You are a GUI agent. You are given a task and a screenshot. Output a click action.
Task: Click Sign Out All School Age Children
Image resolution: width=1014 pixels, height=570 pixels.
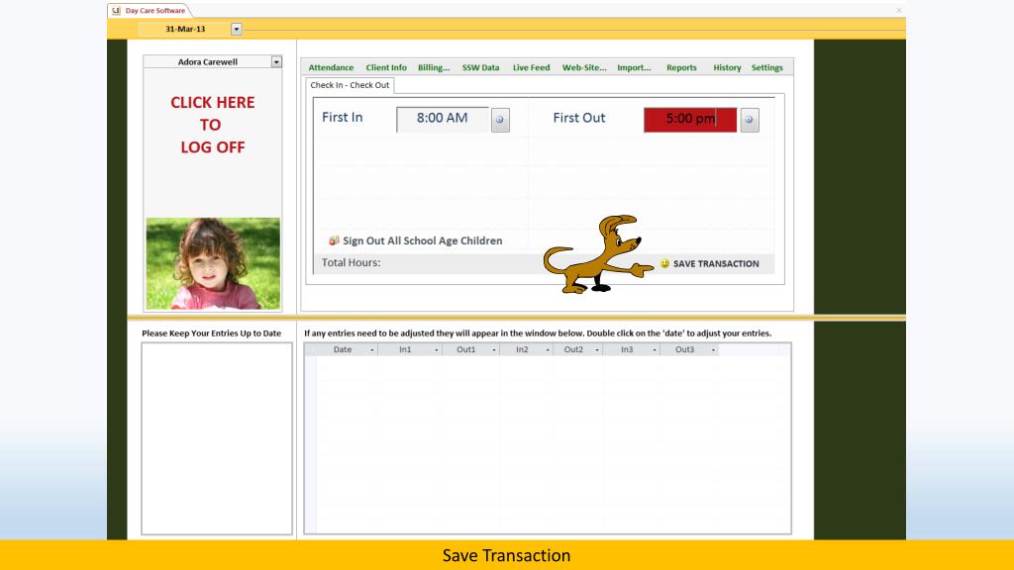(415, 240)
